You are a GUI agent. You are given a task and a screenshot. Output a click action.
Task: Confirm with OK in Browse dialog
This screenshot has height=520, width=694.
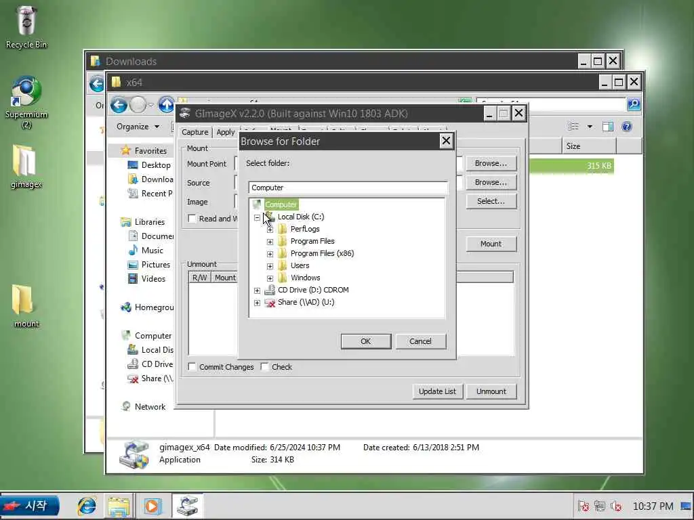366,341
